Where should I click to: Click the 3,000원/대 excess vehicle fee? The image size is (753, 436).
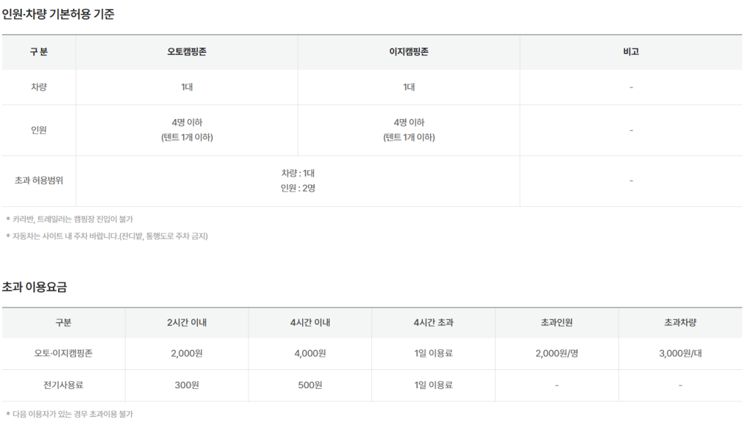click(x=680, y=353)
